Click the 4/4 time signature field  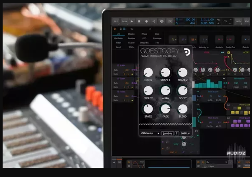tap(192, 23)
